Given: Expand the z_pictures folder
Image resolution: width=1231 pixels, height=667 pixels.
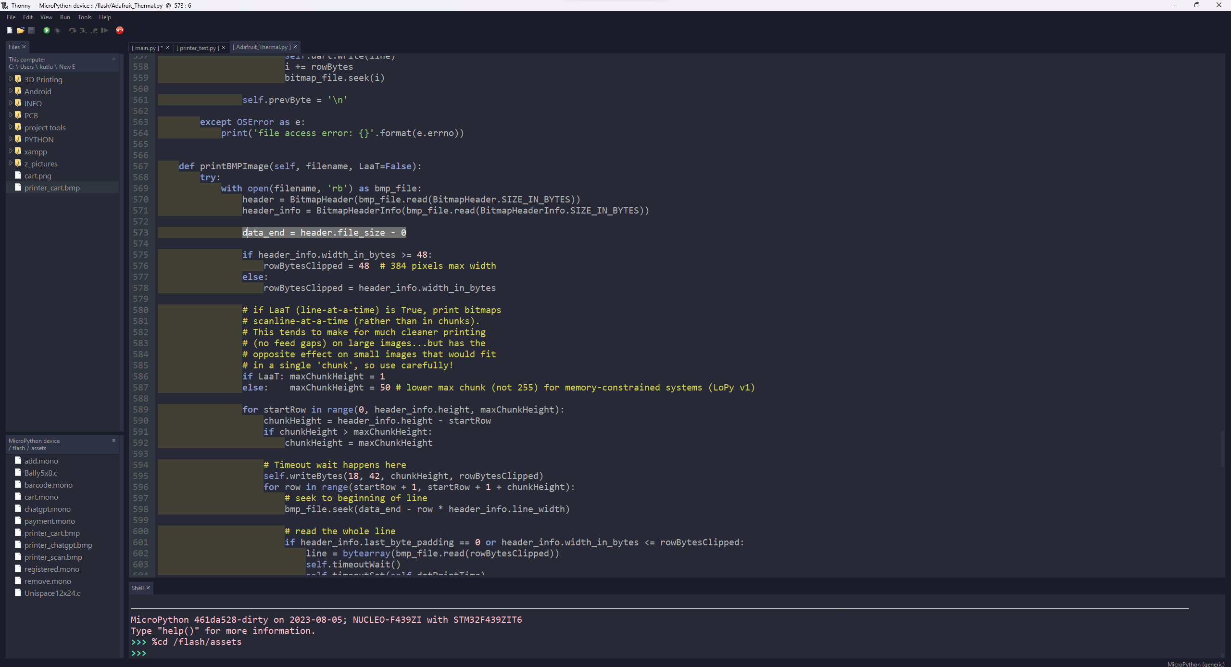Looking at the screenshot, I should tap(11, 163).
